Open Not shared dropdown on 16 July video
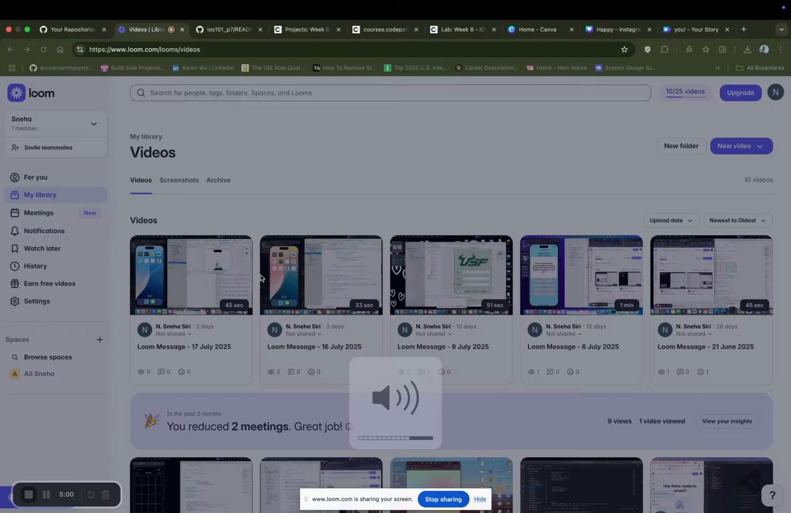791x513 pixels. pos(304,334)
